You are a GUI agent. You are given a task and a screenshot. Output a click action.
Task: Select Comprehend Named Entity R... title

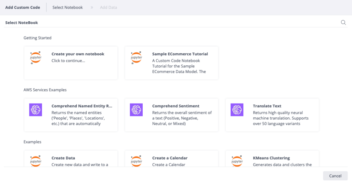coord(82,106)
